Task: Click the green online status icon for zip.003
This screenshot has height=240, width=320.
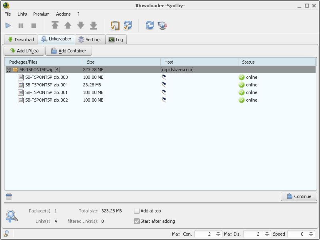Action: pyautogui.click(x=242, y=77)
